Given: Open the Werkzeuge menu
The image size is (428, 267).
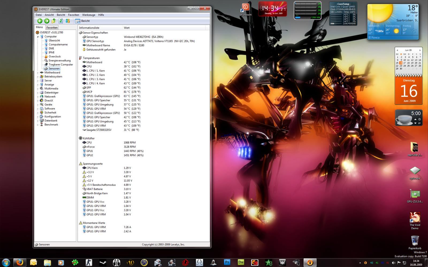Looking at the screenshot, I should click(89, 15).
